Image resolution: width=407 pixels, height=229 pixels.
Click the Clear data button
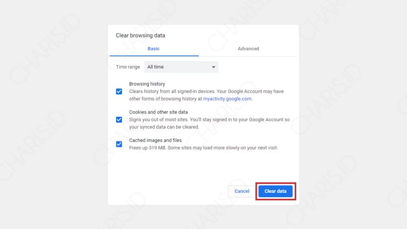[276, 191]
